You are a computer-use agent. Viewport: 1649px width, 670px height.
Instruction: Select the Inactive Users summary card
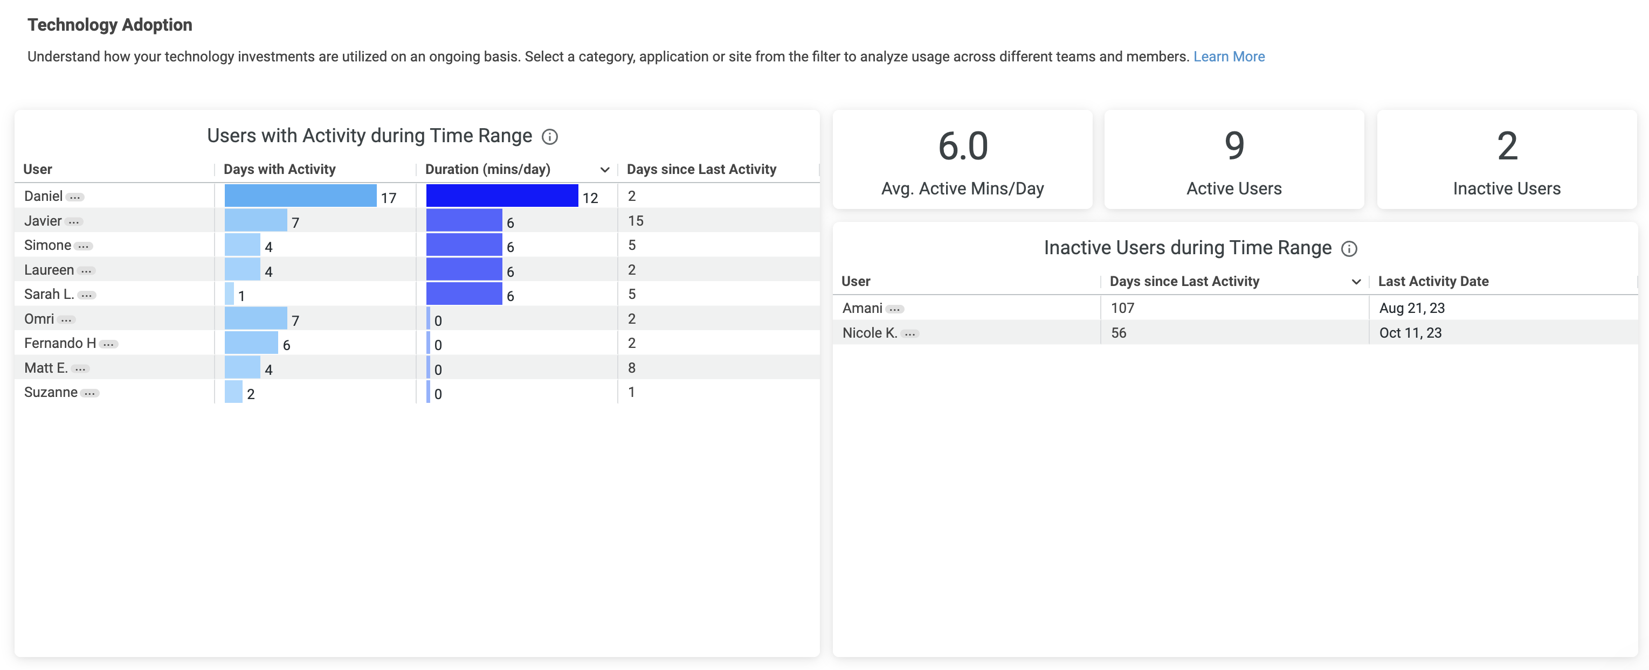(x=1506, y=159)
